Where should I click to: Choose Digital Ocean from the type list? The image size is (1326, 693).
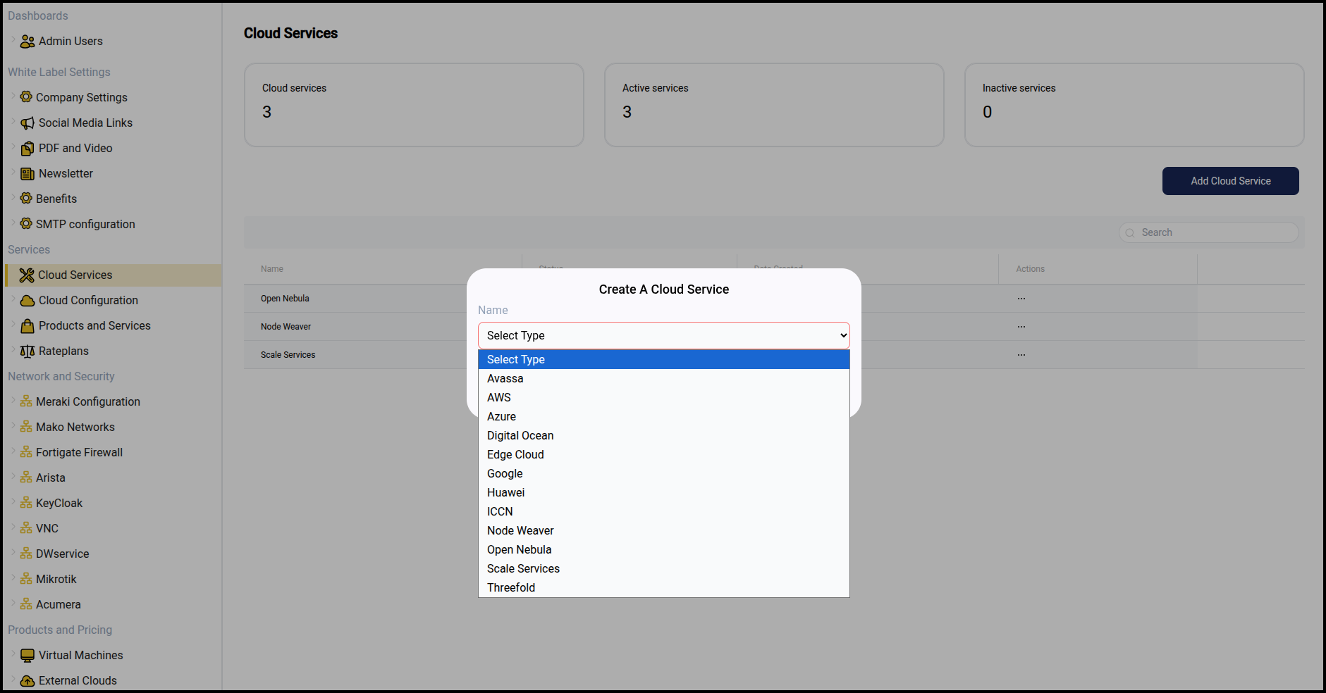(x=664, y=436)
